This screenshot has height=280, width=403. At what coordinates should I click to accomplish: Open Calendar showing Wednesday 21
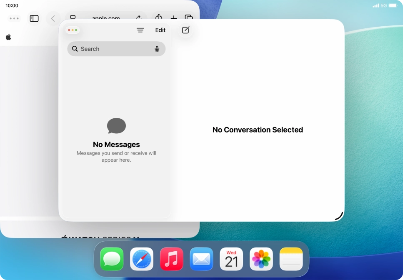click(231, 259)
